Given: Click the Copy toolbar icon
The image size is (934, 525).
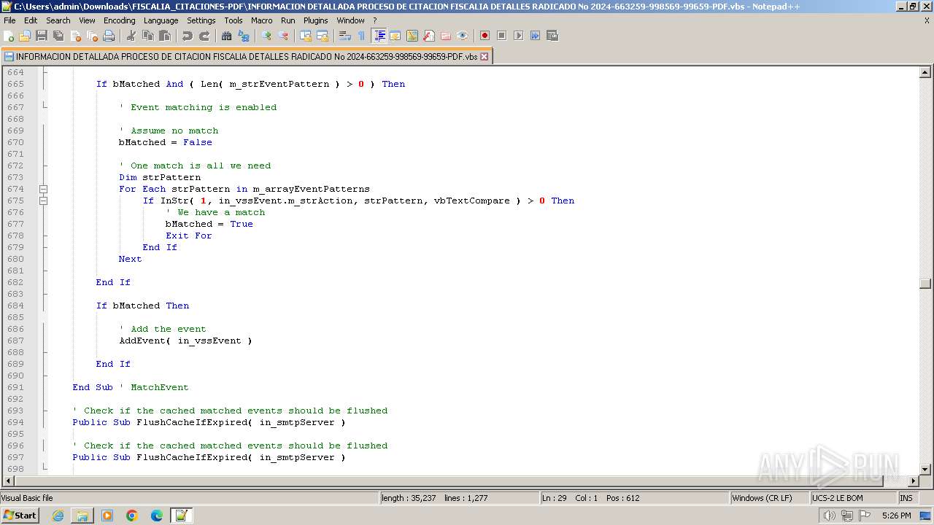Looking at the screenshot, I should click(x=148, y=36).
